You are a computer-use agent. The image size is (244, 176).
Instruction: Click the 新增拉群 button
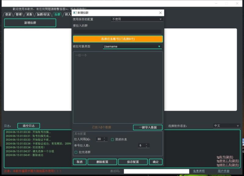pos(30,23)
